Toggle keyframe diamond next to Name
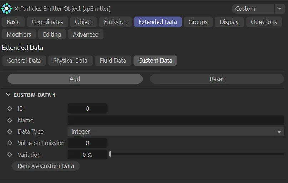The width and height of the screenshot is (288, 183). [x=10, y=120]
